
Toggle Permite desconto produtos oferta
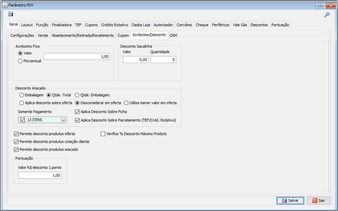point(16,134)
